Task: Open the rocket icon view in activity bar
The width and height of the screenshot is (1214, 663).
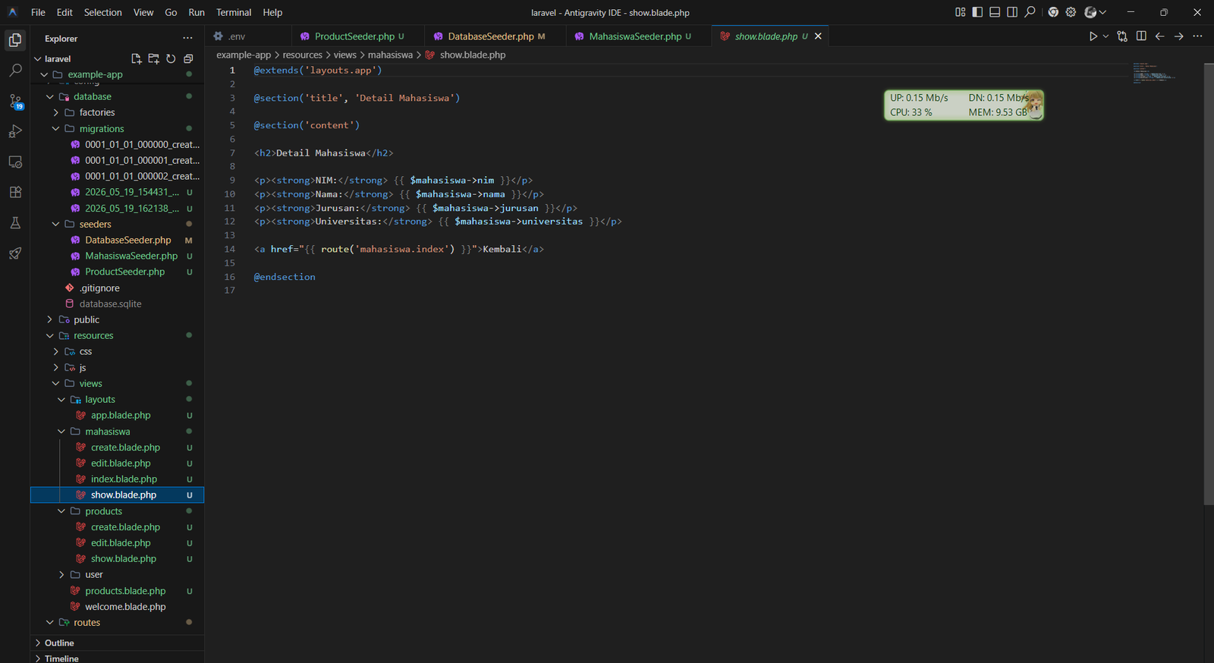Action: click(x=15, y=253)
